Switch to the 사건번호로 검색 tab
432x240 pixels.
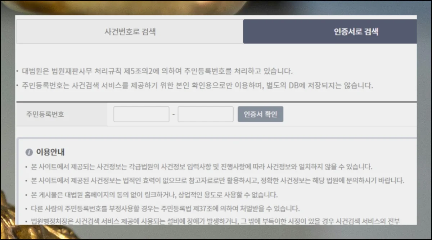tap(130, 32)
